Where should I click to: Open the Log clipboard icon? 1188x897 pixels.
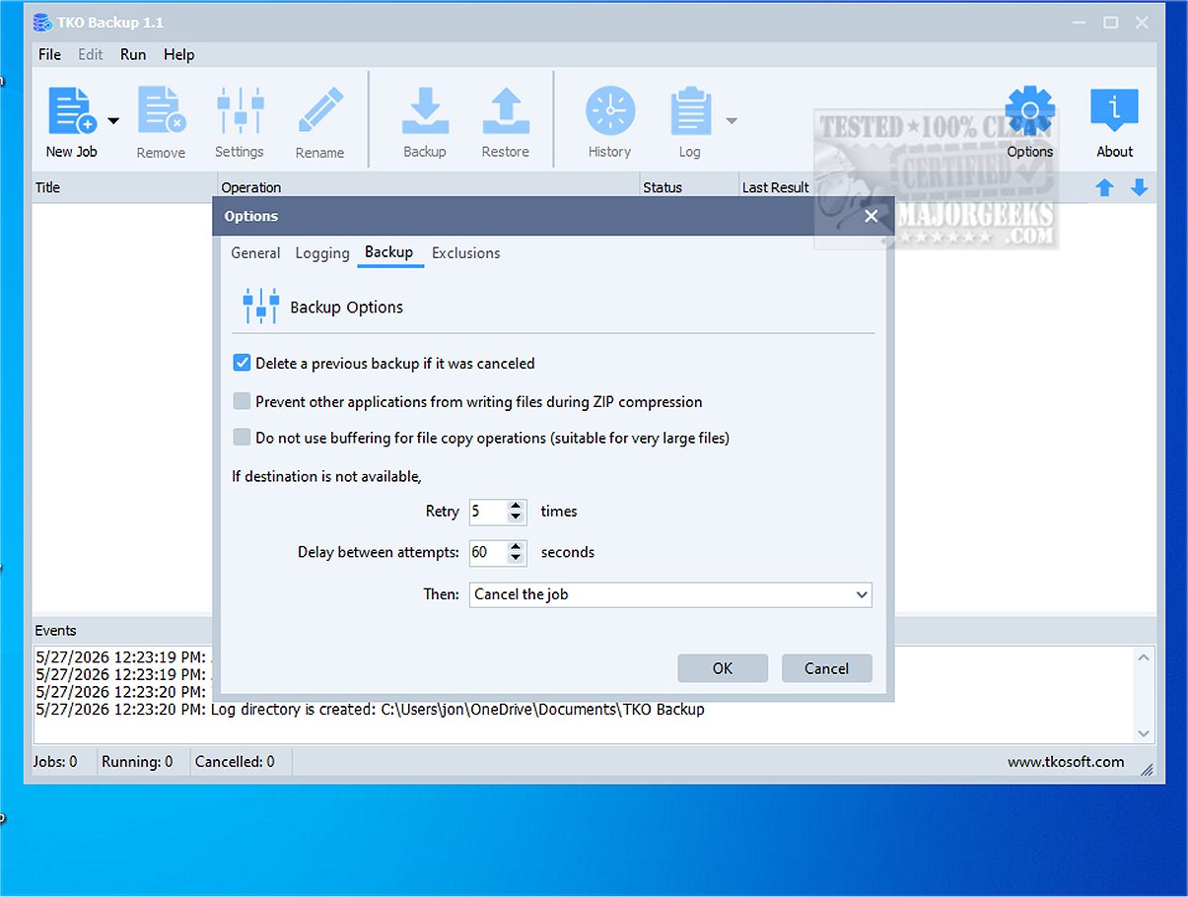pyautogui.click(x=690, y=110)
